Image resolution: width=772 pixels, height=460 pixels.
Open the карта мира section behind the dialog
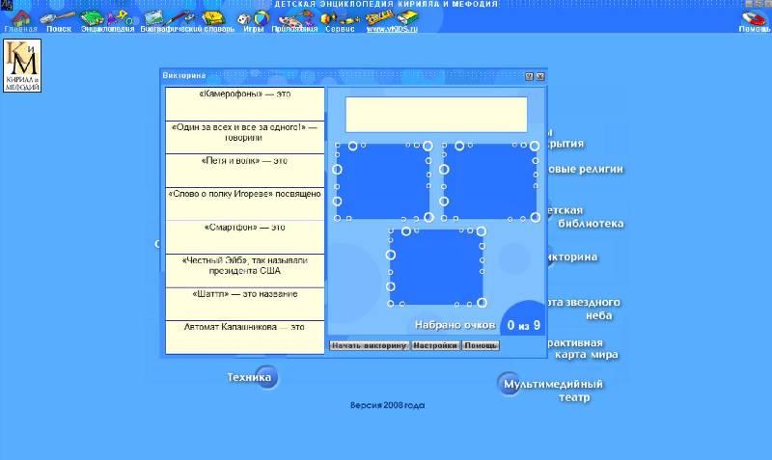tap(583, 349)
